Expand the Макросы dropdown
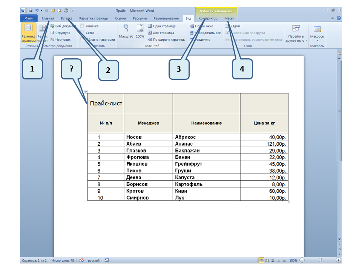362x271 pixels. 317,40
